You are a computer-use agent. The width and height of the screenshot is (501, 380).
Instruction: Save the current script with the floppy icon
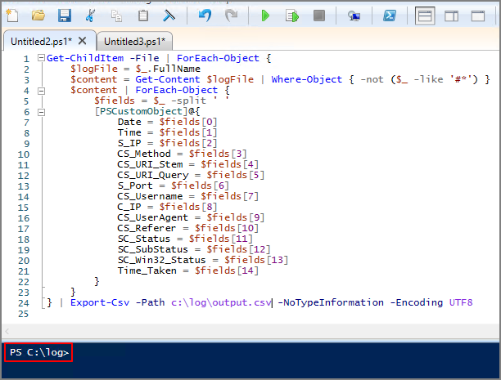(64, 16)
